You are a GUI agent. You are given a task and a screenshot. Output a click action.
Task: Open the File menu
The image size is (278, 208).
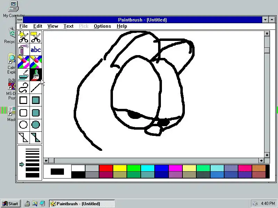coord(23,26)
